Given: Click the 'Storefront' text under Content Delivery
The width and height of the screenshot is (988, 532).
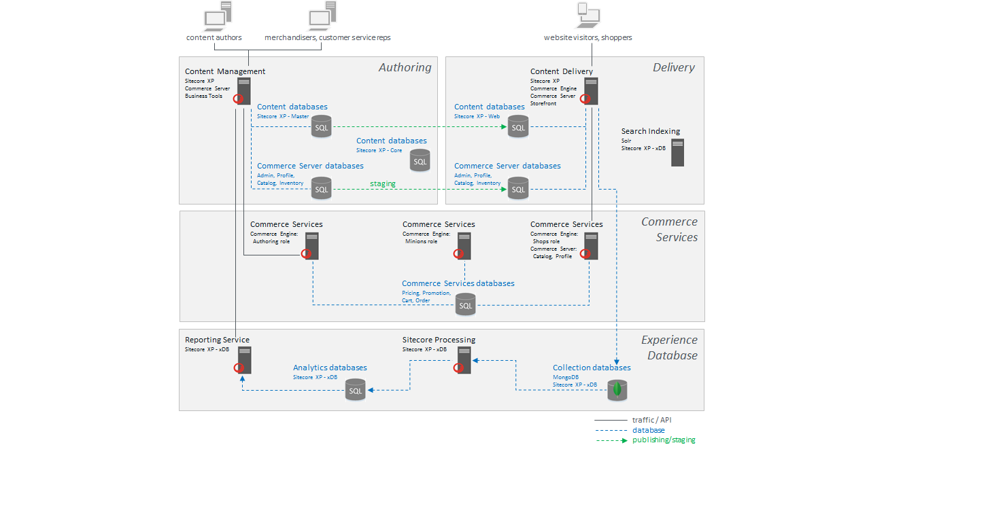Looking at the screenshot, I should pos(543,103).
